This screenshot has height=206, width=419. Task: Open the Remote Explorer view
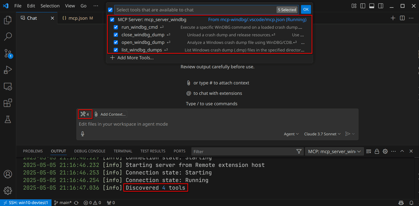point(8,86)
